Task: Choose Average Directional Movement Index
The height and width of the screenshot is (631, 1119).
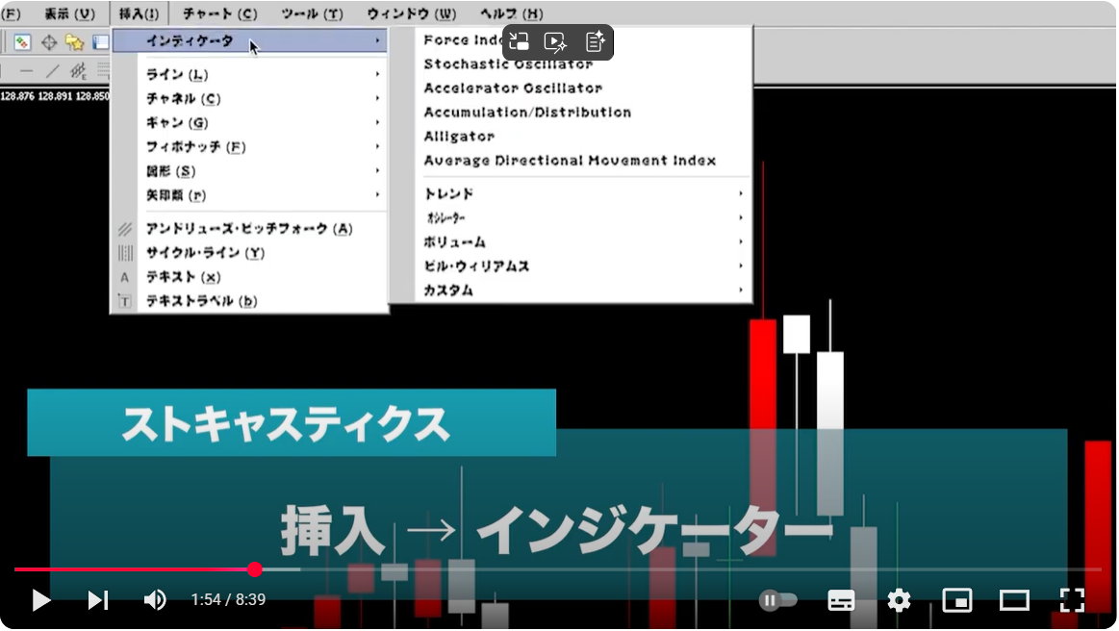Action: 583,161
